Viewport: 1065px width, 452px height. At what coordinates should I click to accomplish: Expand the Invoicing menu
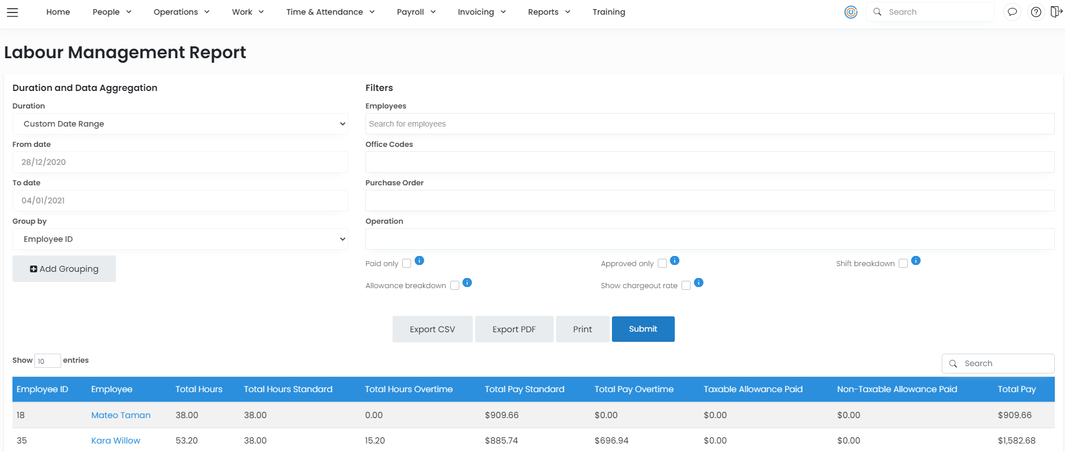click(482, 12)
